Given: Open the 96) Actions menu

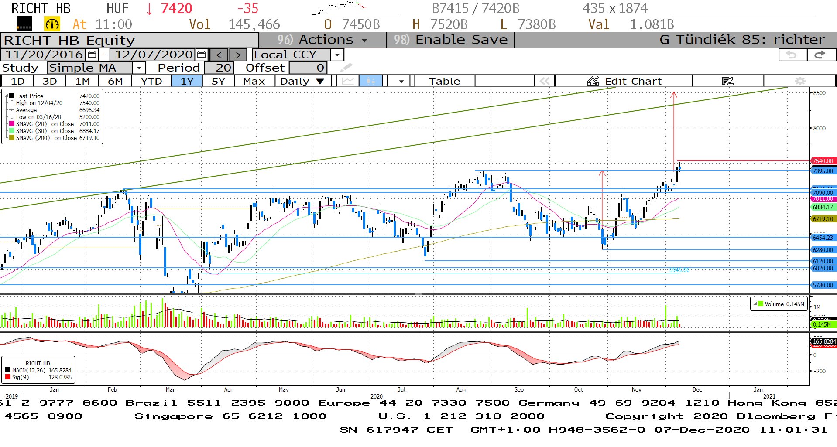Looking at the screenshot, I should [x=322, y=40].
